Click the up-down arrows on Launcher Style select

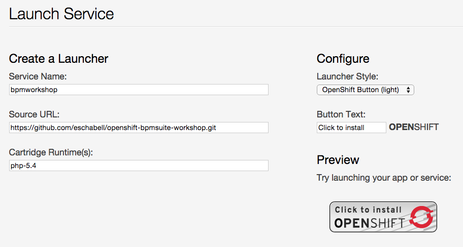coord(409,90)
